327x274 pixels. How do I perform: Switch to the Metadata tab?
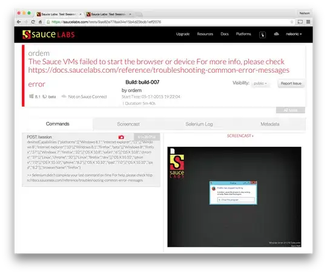[270, 124]
